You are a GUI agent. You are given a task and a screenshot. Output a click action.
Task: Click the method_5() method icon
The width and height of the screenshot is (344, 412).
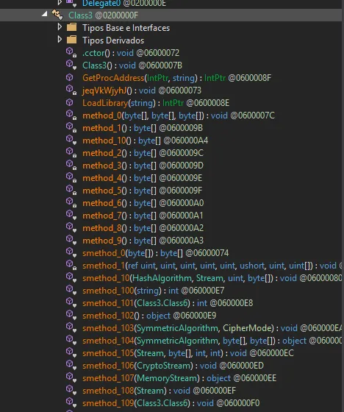point(71,190)
